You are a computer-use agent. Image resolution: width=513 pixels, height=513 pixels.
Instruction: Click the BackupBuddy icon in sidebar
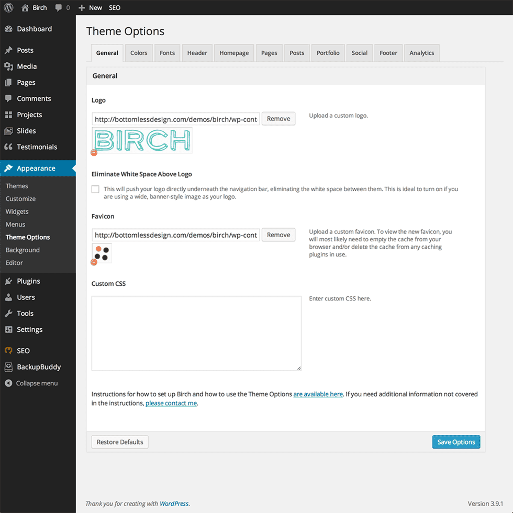tap(9, 367)
